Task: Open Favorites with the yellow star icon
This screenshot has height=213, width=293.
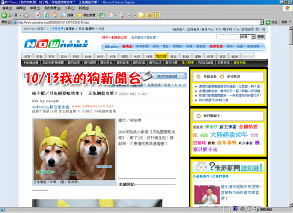Action: click(79, 15)
